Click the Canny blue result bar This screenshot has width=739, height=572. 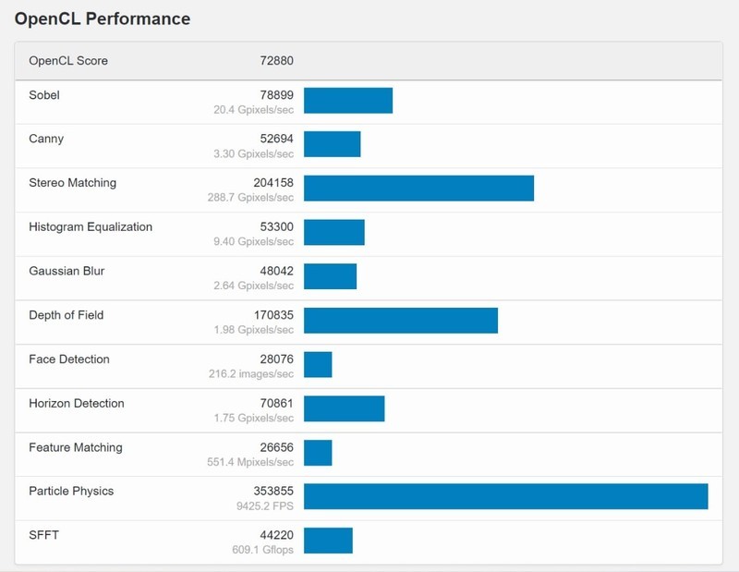point(332,145)
